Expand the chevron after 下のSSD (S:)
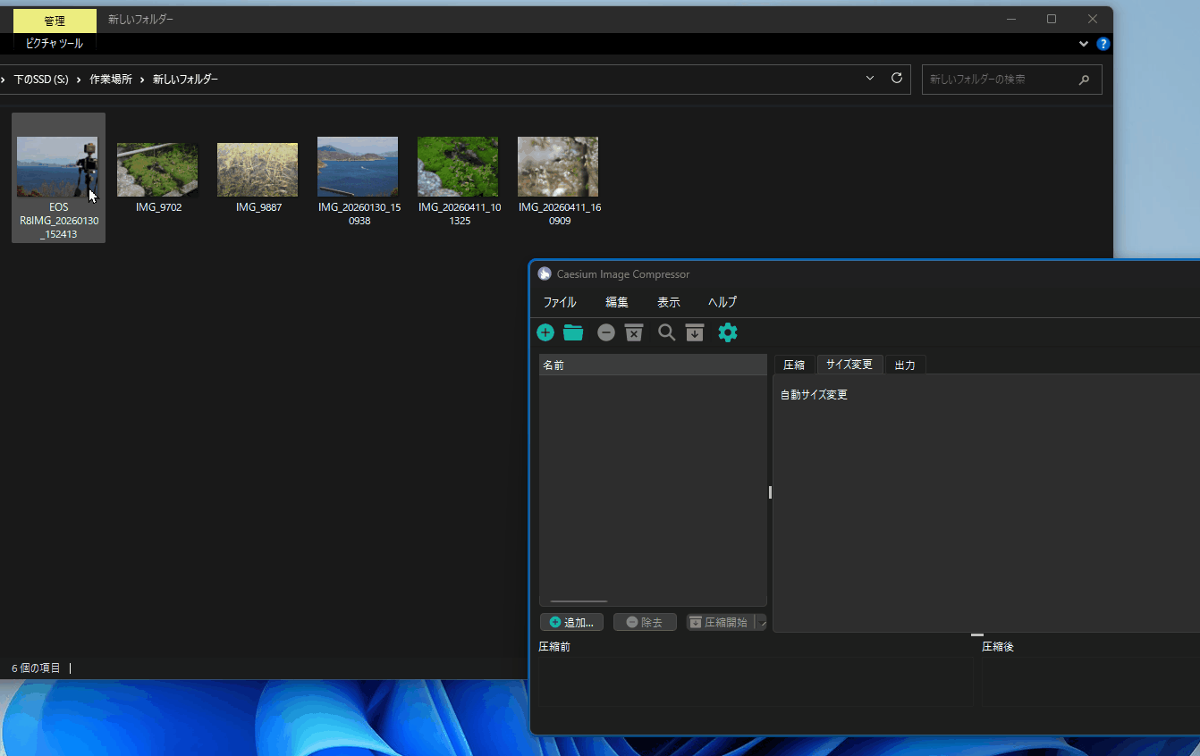Image resolution: width=1200 pixels, height=756 pixels. click(x=78, y=80)
